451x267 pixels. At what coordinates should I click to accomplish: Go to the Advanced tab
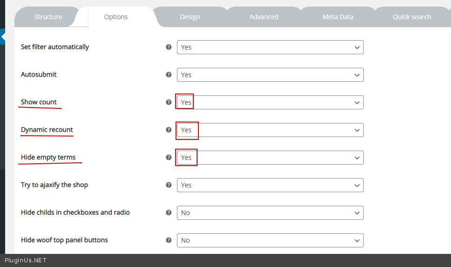[x=264, y=17]
